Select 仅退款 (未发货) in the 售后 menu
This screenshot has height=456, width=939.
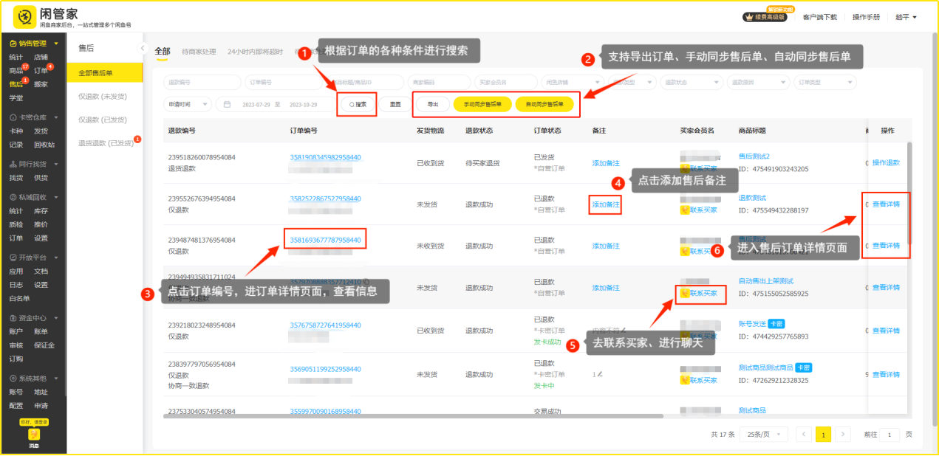(x=103, y=96)
